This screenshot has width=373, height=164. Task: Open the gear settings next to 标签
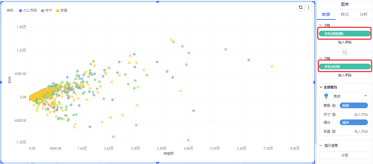334,131
